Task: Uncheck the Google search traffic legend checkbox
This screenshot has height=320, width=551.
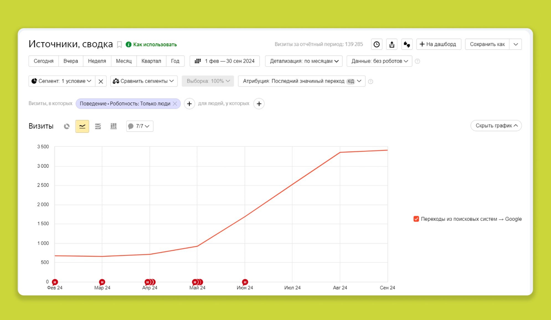Action: click(416, 219)
